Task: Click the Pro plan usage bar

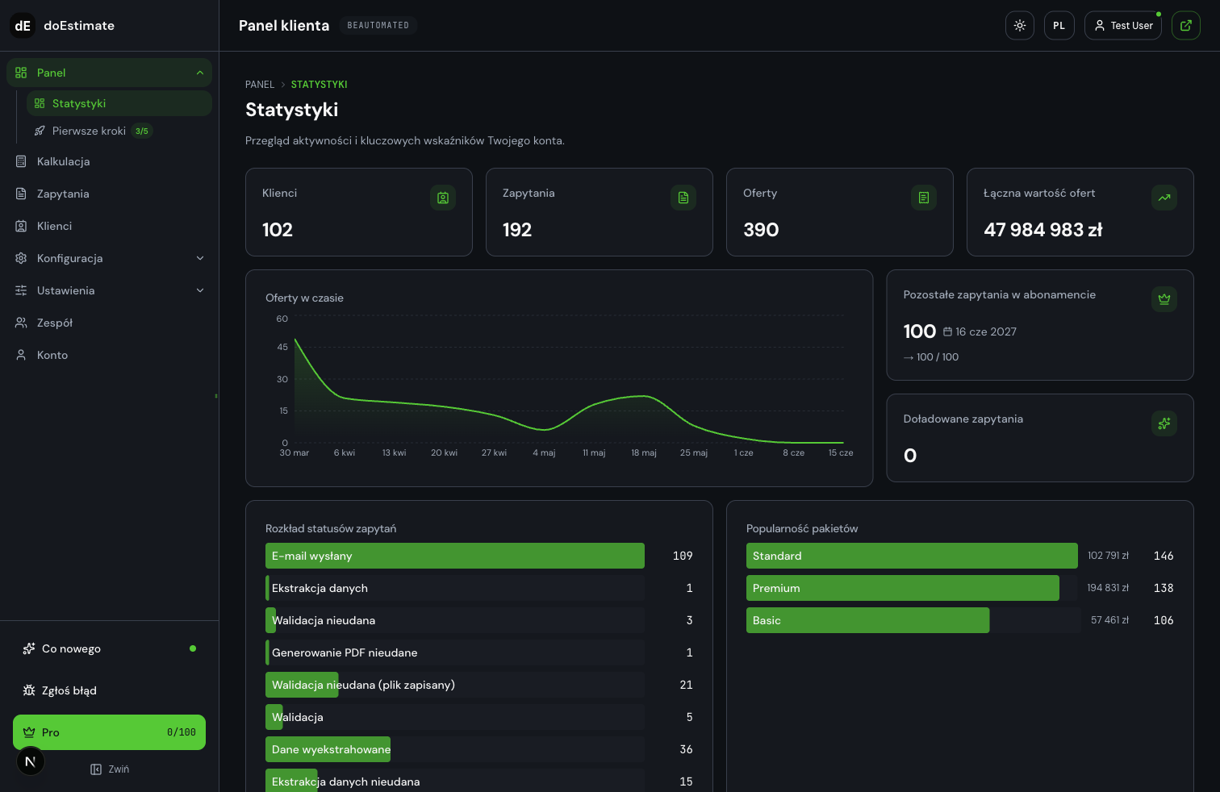Action: tap(110, 732)
